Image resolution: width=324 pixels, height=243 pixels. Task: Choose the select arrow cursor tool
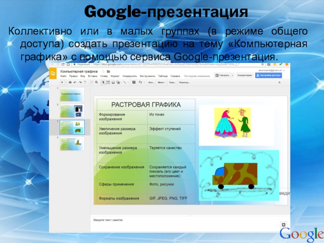tap(103, 82)
